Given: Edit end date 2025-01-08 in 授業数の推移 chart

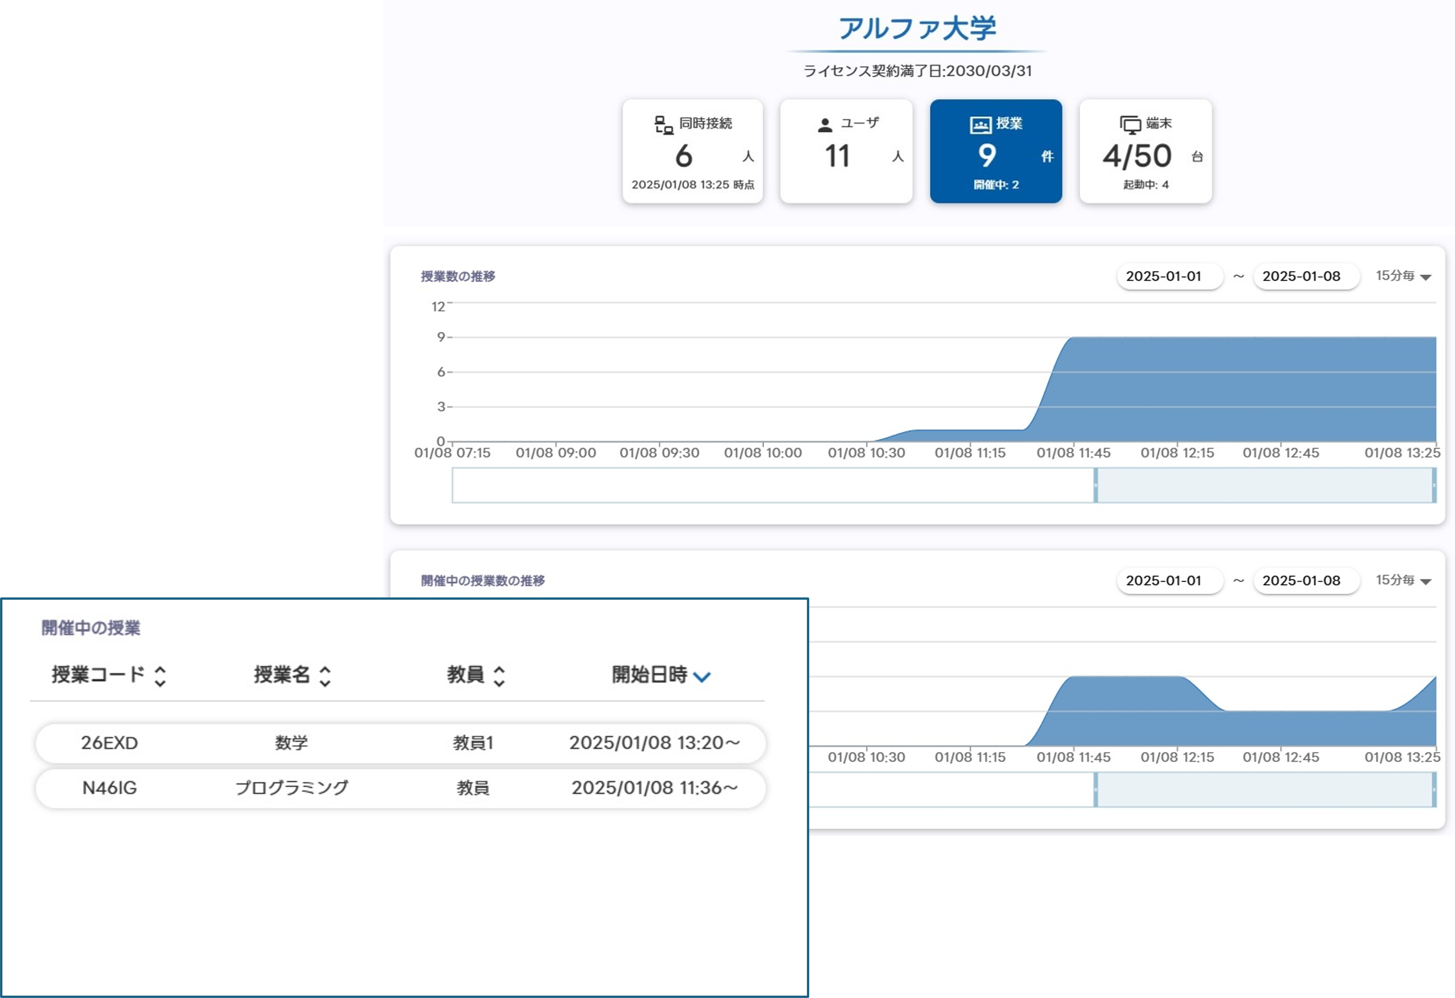Looking at the screenshot, I should (1307, 276).
